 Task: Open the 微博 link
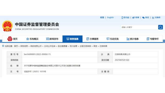tap(137, 18)
